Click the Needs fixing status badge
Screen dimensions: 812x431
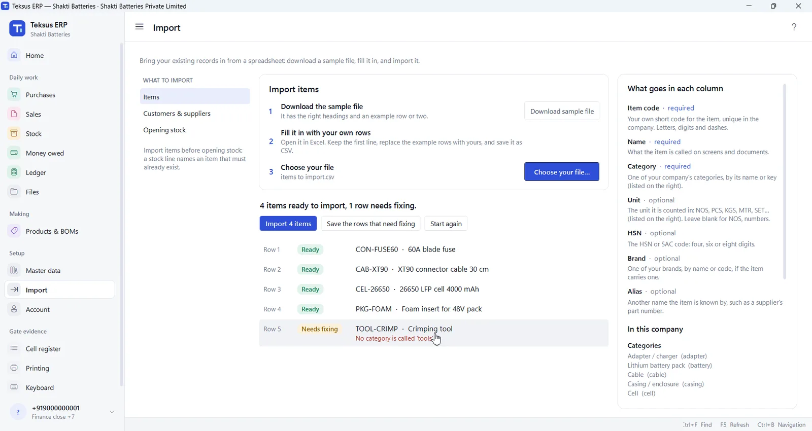pyautogui.click(x=320, y=329)
